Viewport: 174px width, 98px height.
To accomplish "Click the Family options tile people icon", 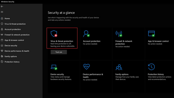I will (119, 67).
